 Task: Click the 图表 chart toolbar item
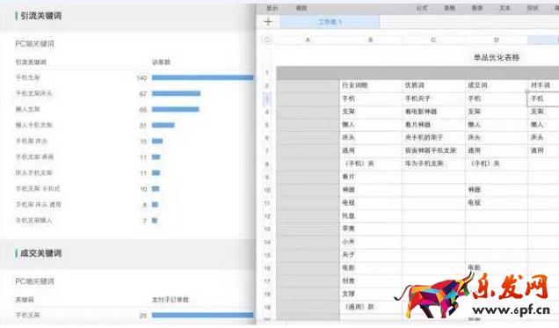pyautogui.click(x=477, y=8)
